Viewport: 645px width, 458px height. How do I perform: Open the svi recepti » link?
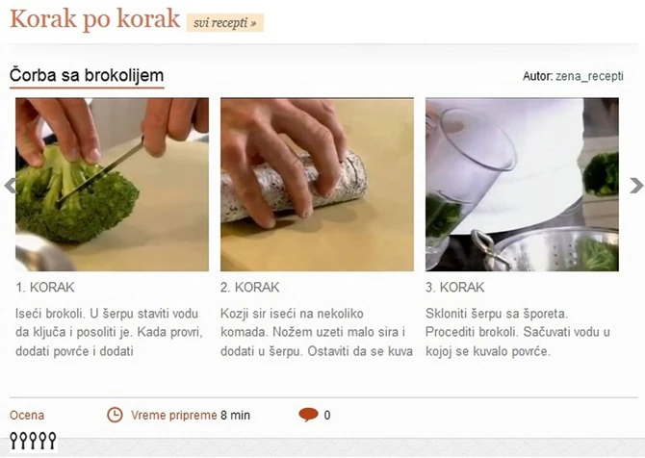coord(225,23)
